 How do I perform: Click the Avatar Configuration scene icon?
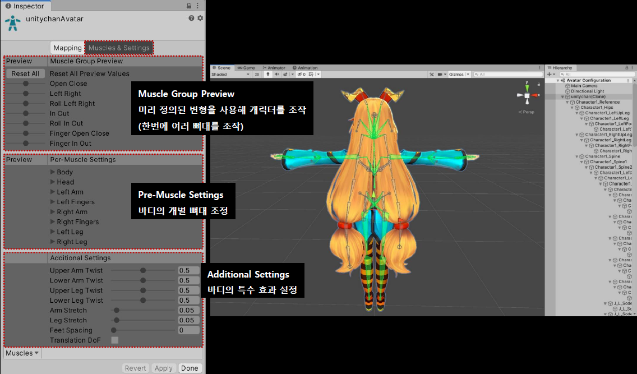(x=562, y=80)
